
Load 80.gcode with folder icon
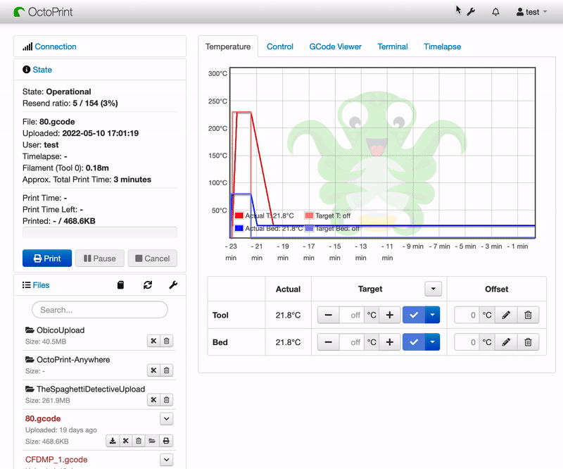pos(152,441)
